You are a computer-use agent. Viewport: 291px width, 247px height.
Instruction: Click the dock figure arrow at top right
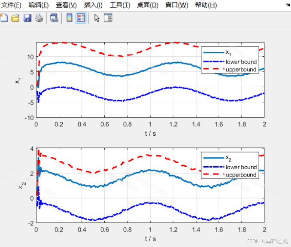point(288,5)
